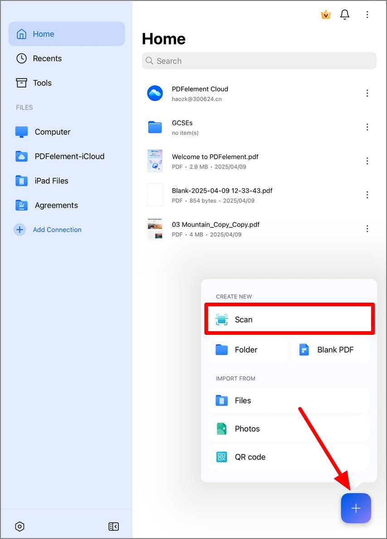Open more options for GCSEs folder

point(367,127)
